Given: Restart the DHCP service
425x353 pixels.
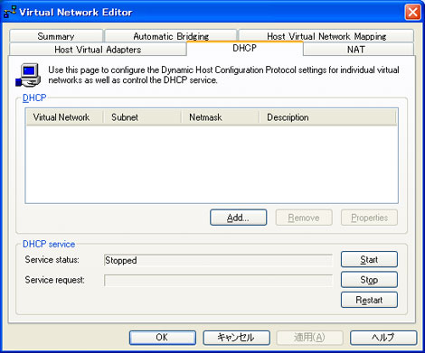Looking at the screenshot, I should (369, 300).
